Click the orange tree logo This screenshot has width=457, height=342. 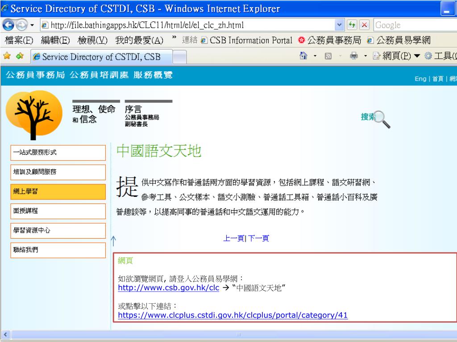pyautogui.click(x=34, y=115)
